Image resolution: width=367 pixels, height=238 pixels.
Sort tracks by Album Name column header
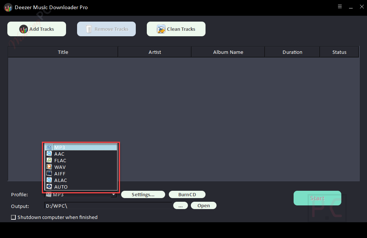(228, 52)
